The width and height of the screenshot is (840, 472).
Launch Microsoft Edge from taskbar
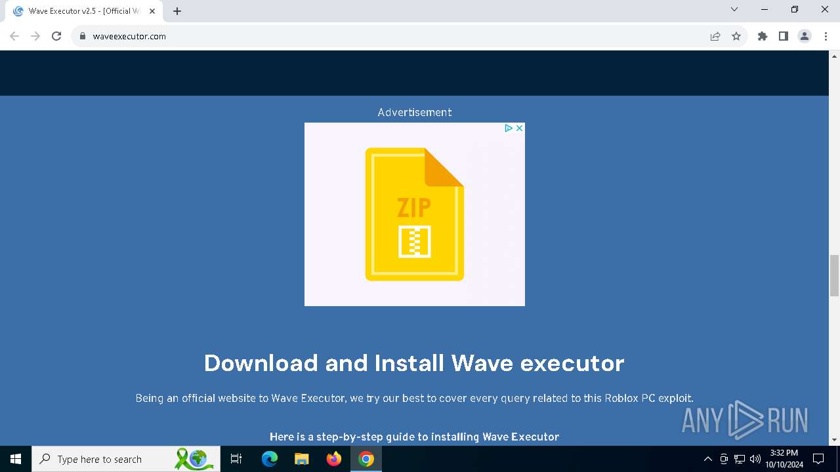point(270,459)
